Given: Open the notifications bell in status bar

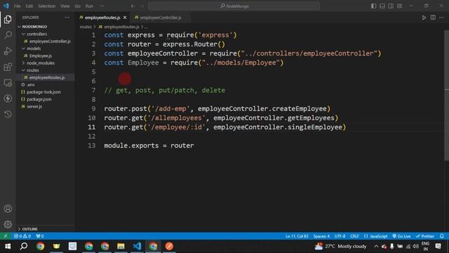Looking at the screenshot, I should tap(442, 236).
